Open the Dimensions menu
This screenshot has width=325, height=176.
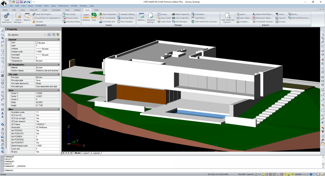click(63, 5)
